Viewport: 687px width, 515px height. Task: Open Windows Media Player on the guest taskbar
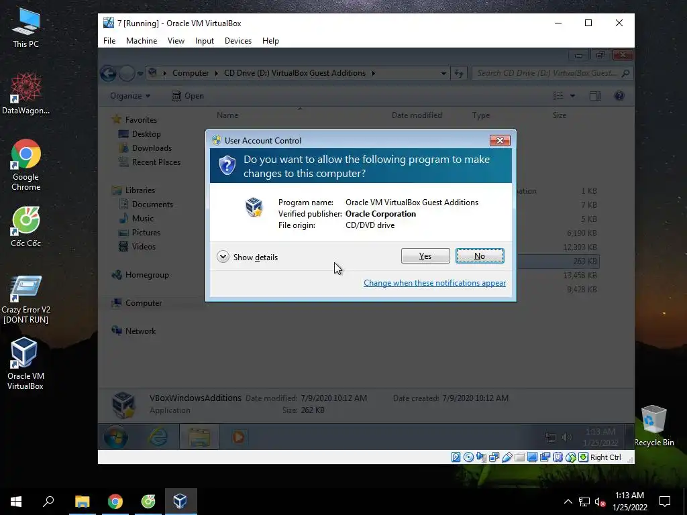tap(239, 437)
